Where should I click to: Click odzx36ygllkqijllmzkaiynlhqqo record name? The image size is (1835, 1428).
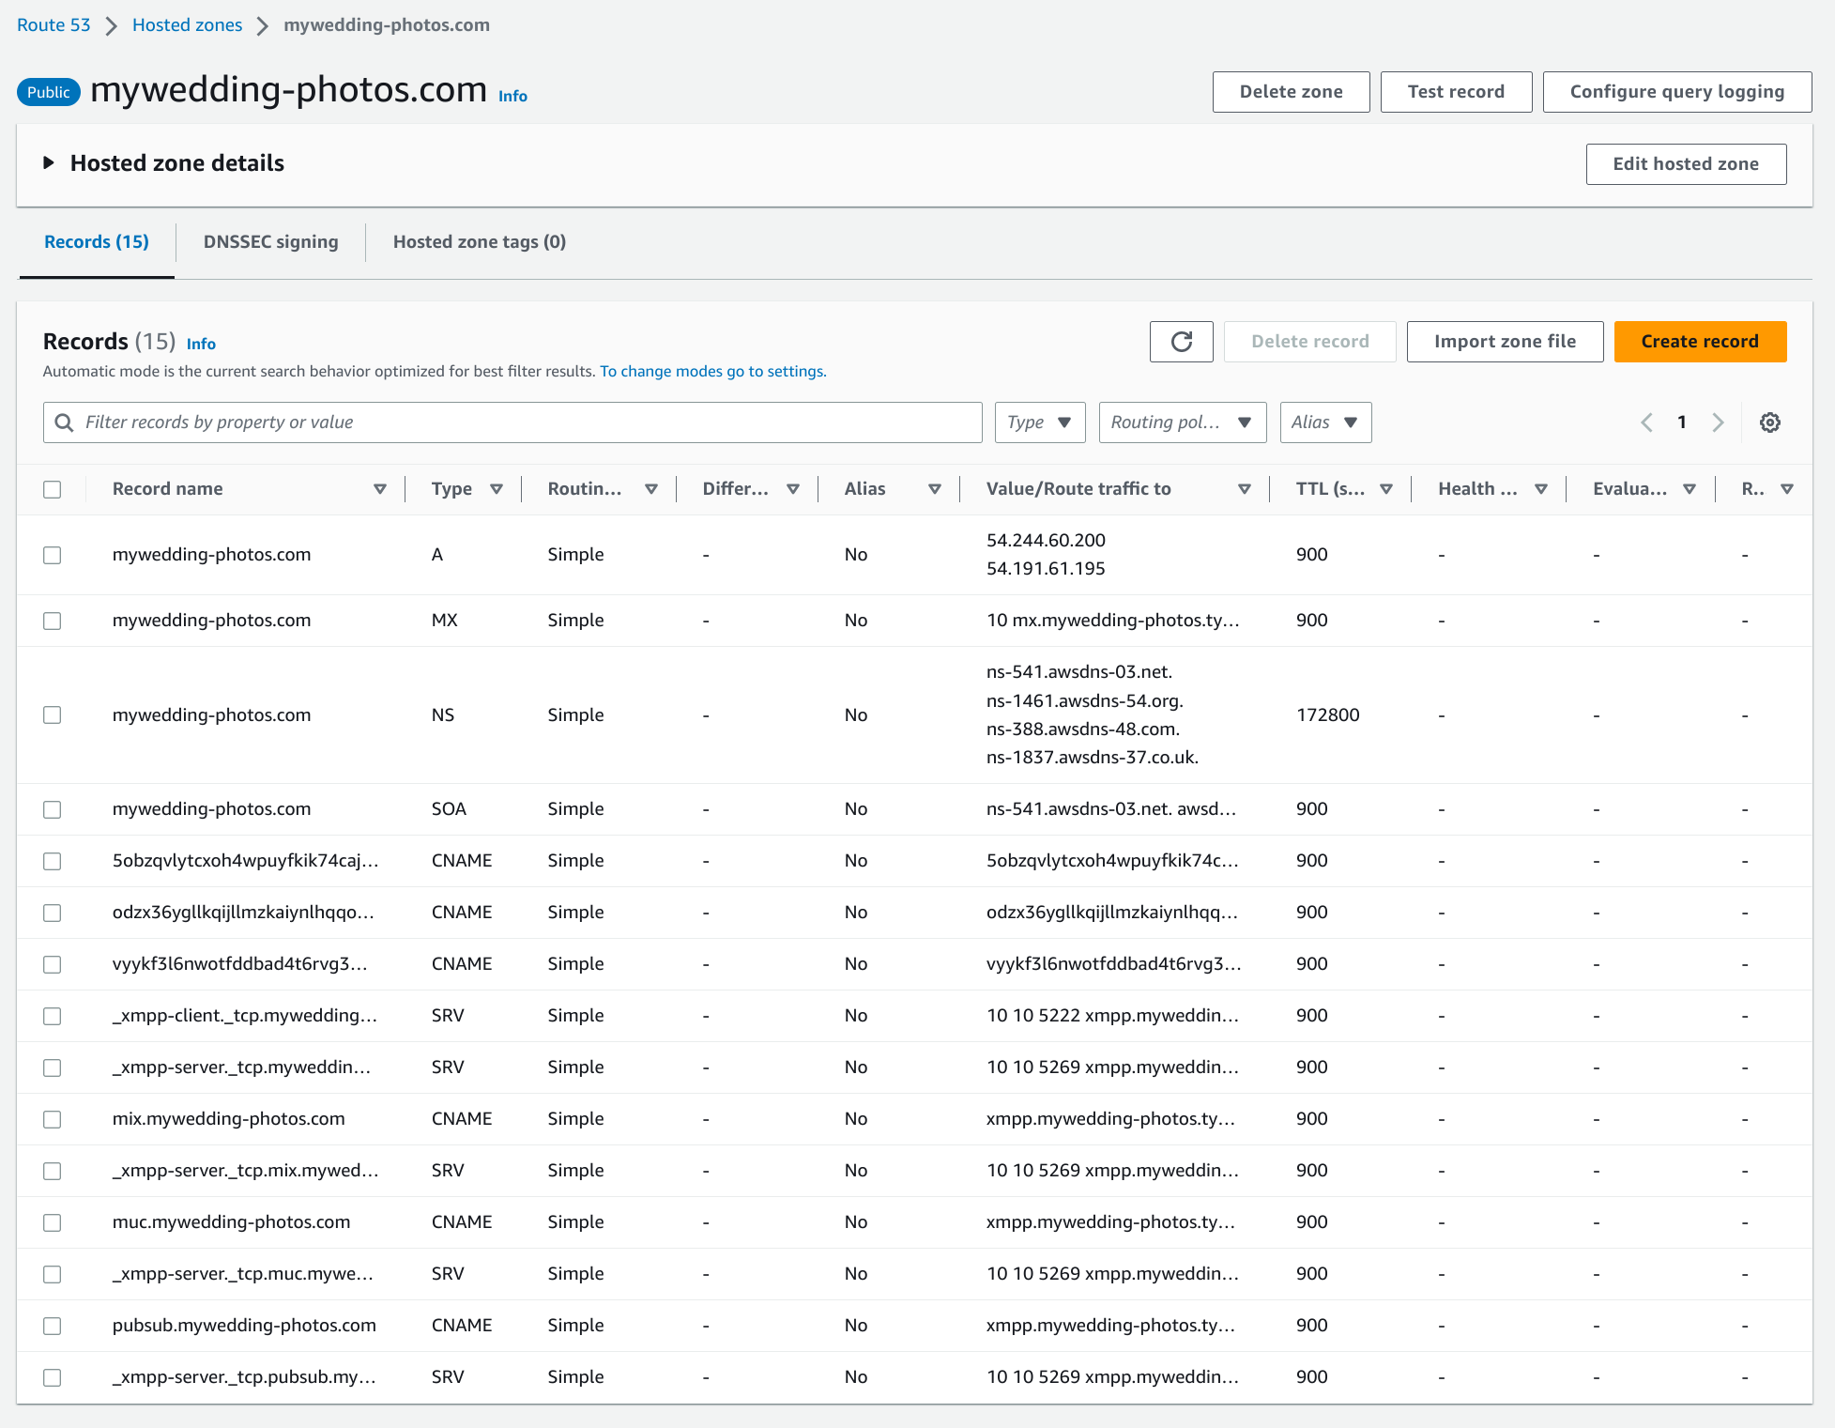(243, 913)
